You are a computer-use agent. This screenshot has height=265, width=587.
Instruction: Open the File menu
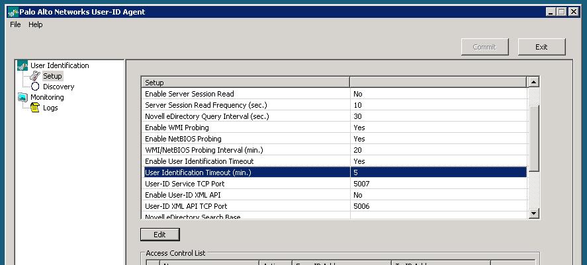click(15, 24)
